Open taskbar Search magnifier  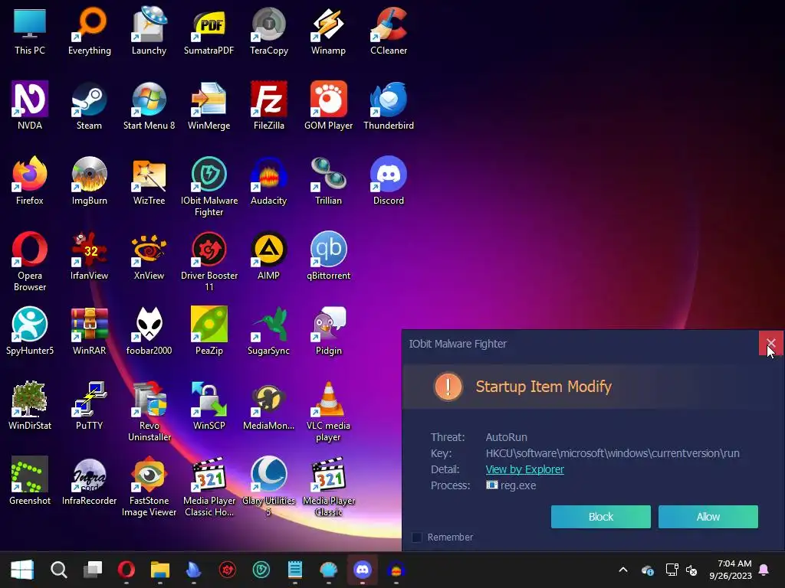58,570
